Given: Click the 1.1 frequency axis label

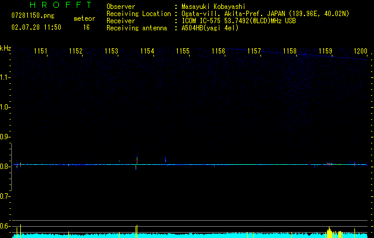Looking at the screenshot, I should point(4,77).
